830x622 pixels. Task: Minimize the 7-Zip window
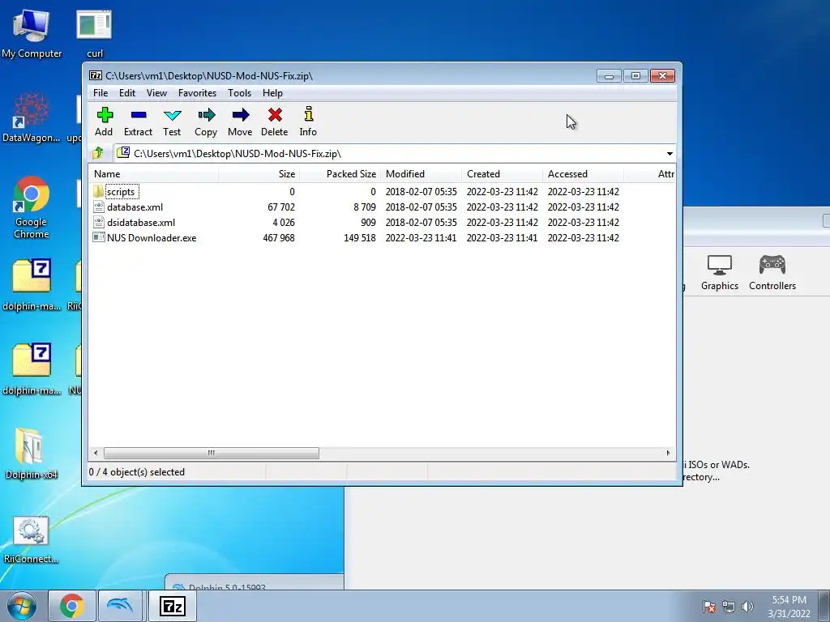click(x=609, y=76)
